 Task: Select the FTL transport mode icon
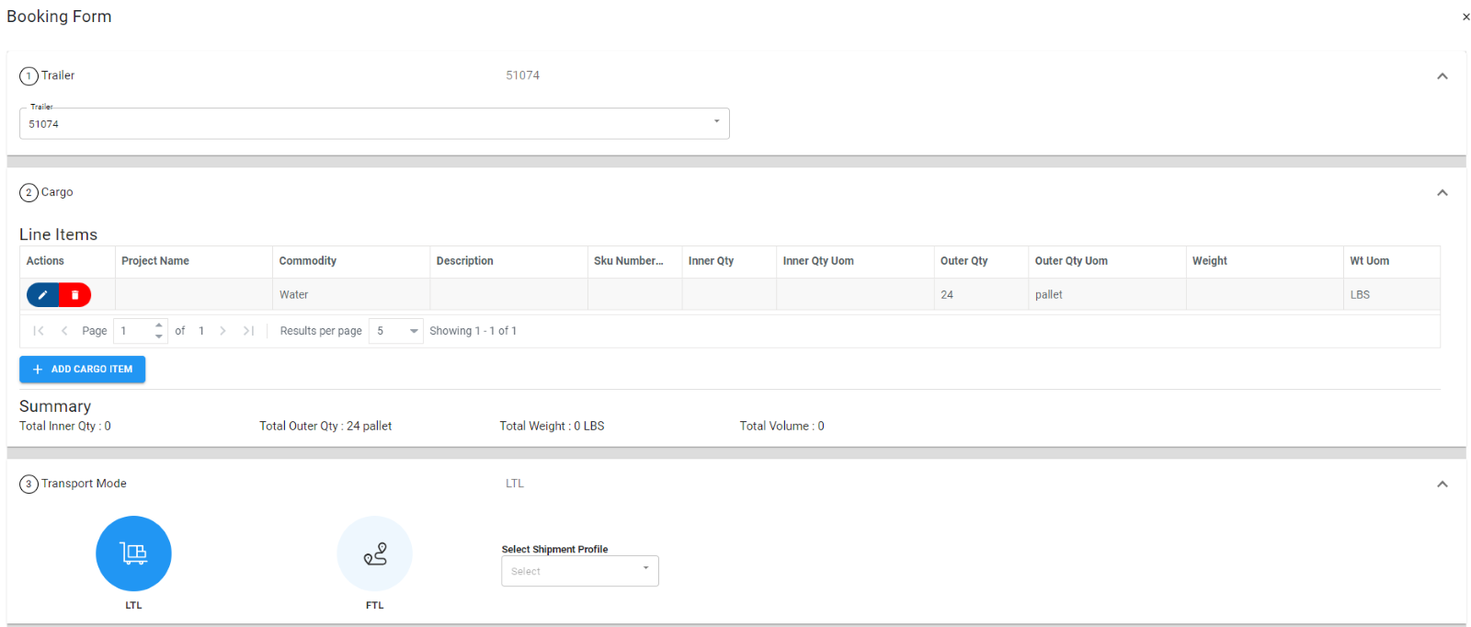click(x=374, y=553)
